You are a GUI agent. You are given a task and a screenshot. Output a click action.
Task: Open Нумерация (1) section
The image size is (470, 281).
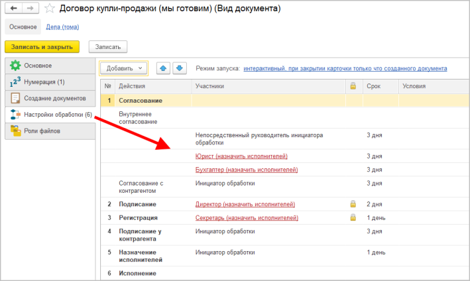click(x=50, y=82)
